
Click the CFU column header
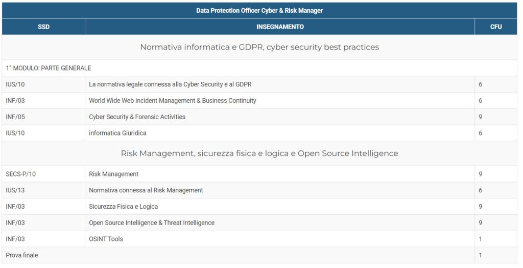495,27
